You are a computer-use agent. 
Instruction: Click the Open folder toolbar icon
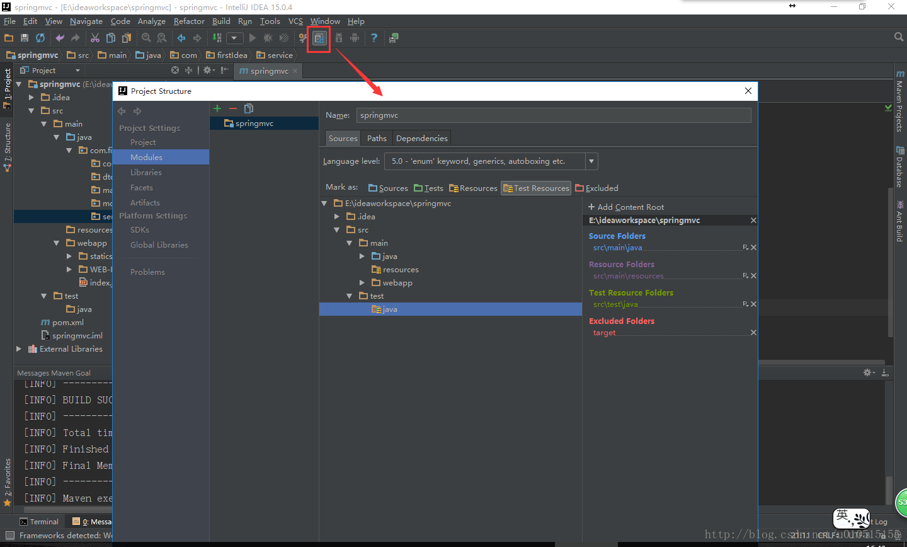click(x=9, y=38)
